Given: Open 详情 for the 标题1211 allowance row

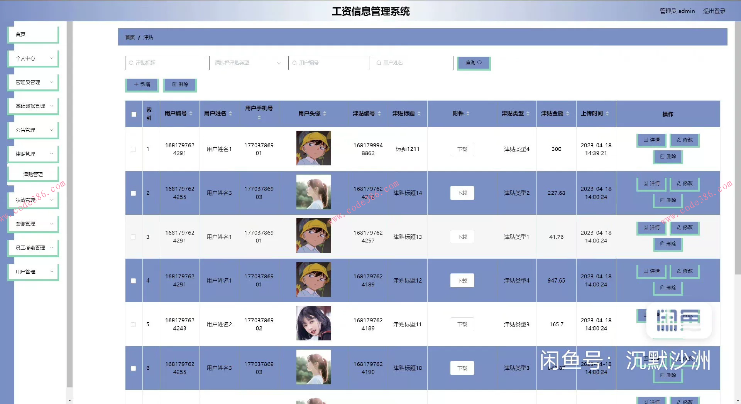Looking at the screenshot, I should 651,140.
